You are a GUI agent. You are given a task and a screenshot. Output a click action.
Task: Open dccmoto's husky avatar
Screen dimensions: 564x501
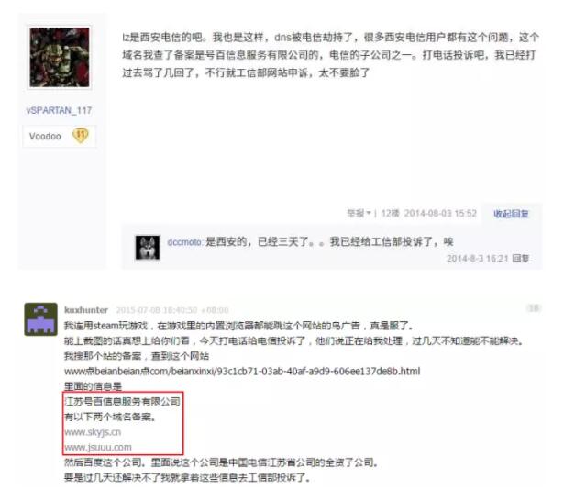[148, 247]
